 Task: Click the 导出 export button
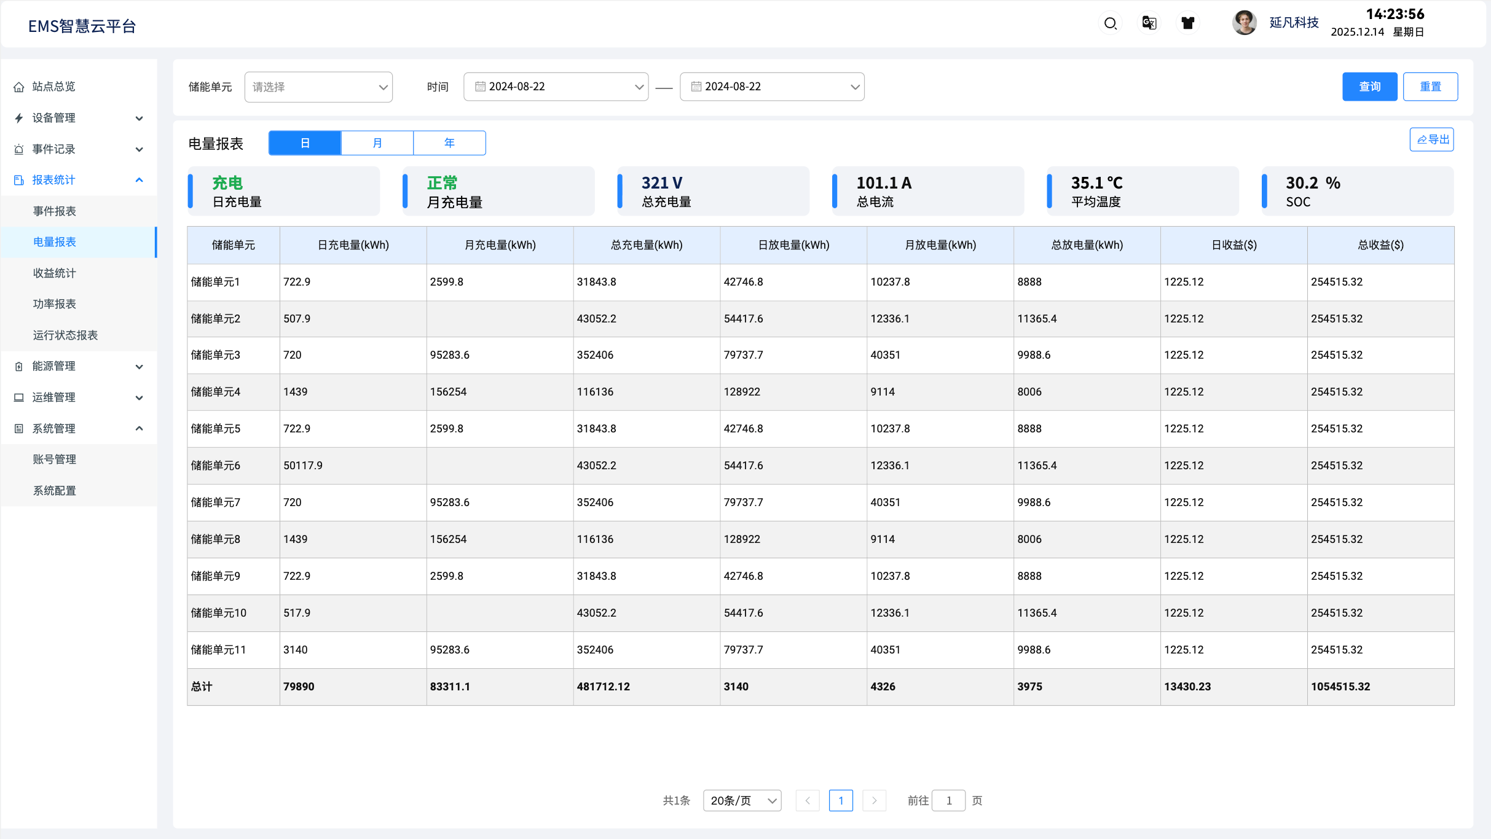pos(1431,139)
